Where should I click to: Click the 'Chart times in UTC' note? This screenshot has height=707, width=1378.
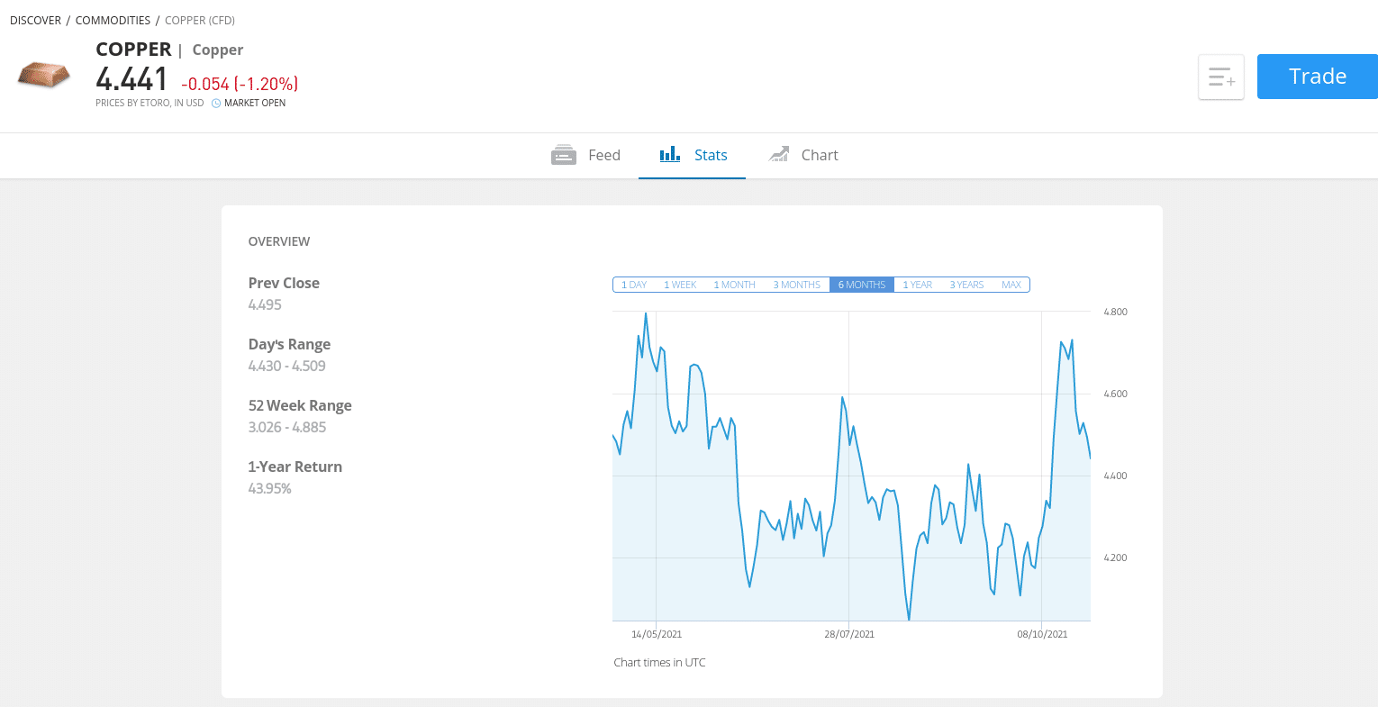pos(659,662)
